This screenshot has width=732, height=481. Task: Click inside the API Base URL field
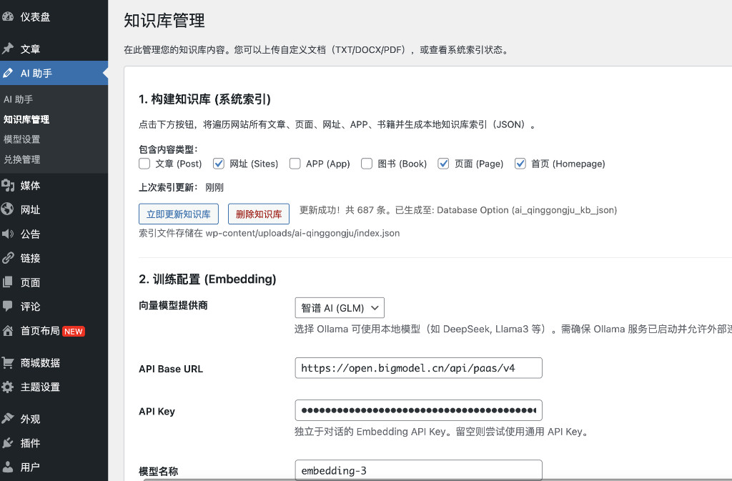coord(418,368)
